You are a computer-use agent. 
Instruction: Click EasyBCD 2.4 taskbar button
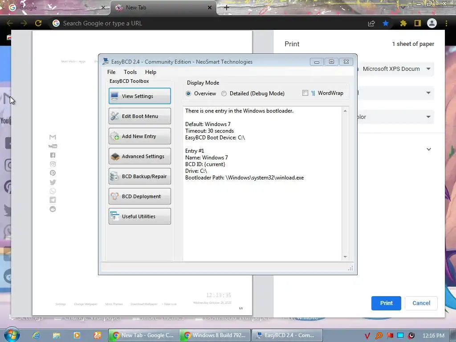tap(287, 335)
